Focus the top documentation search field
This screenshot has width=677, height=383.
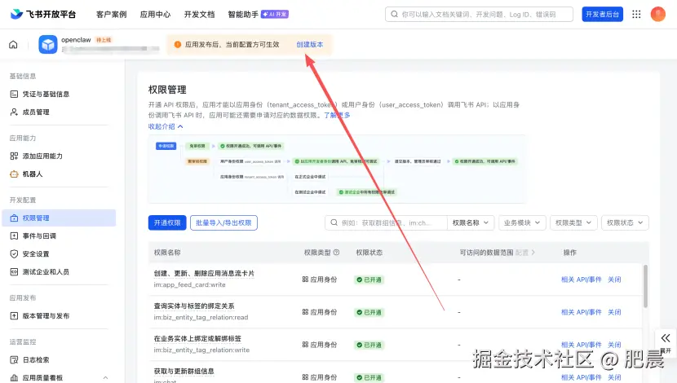[x=480, y=14]
